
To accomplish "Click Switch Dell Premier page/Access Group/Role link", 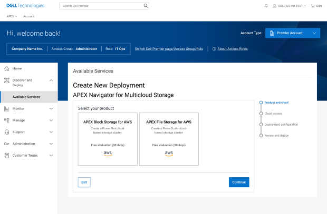I will (x=169, y=49).
